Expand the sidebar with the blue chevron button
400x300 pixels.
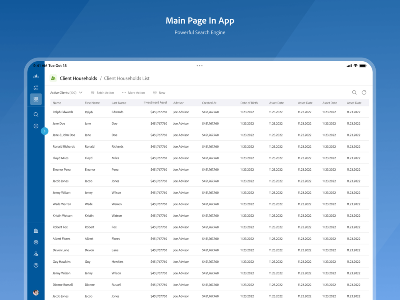(45, 131)
